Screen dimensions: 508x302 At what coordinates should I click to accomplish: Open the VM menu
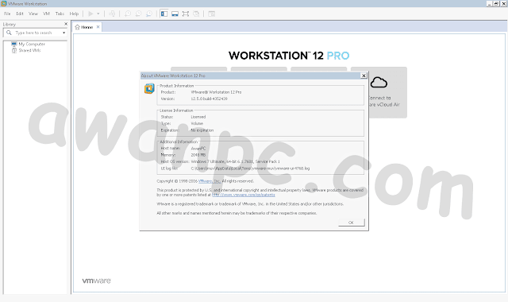click(x=47, y=14)
